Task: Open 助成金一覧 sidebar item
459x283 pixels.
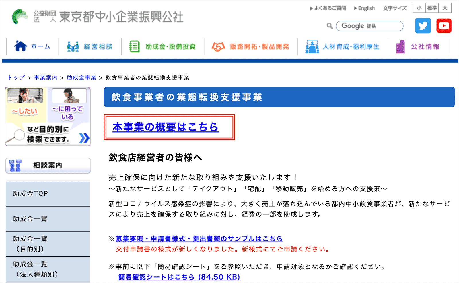Action: click(48, 219)
